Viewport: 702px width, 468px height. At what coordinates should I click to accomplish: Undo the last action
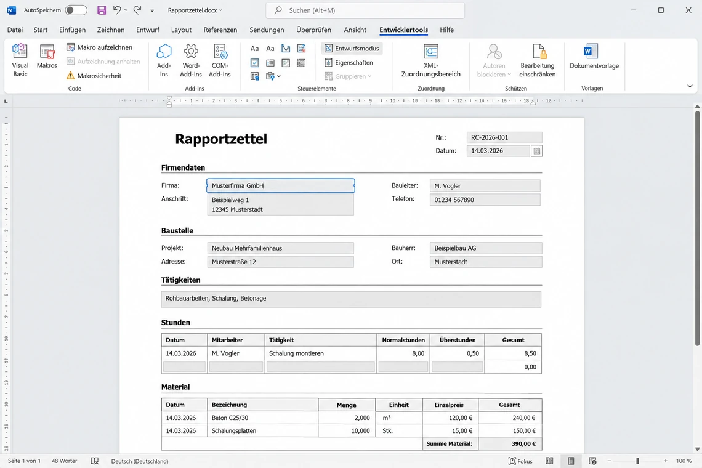pyautogui.click(x=117, y=10)
